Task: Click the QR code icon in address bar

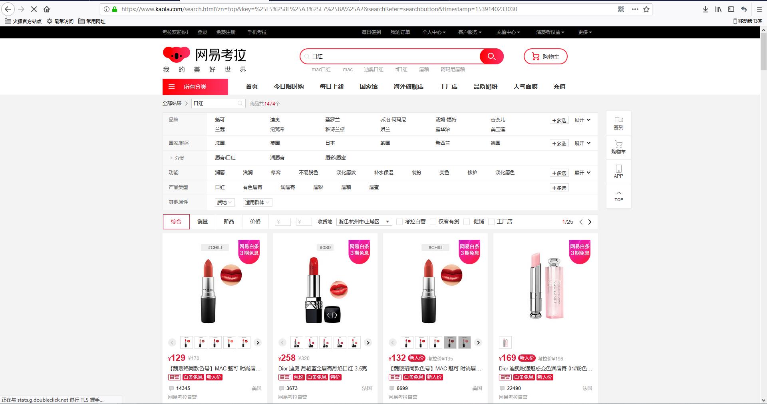Action: point(621,9)
